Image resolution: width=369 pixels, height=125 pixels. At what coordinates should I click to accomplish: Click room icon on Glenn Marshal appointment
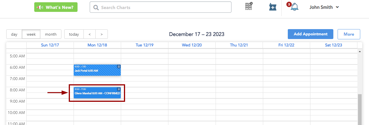[x=119, y=89]
